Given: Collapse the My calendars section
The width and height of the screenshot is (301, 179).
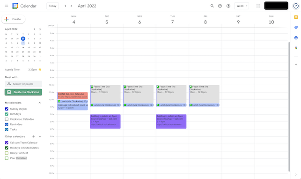Looking at the screenshot, I should [x=40, y=103].
